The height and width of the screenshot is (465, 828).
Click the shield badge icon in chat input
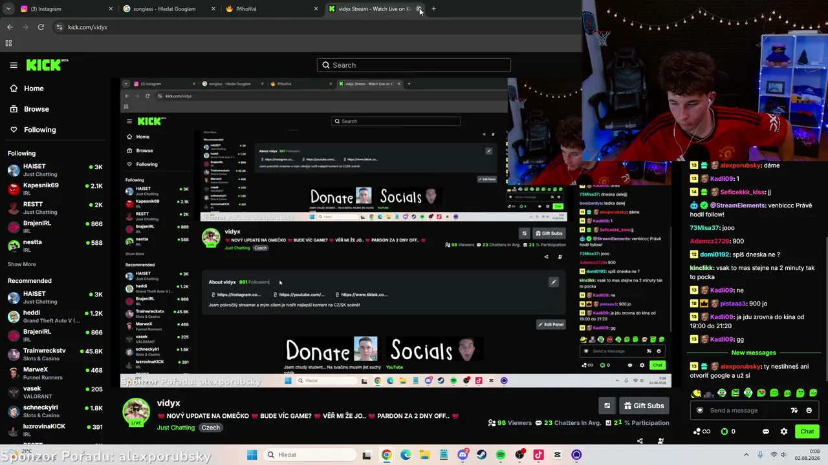(699, 410)
